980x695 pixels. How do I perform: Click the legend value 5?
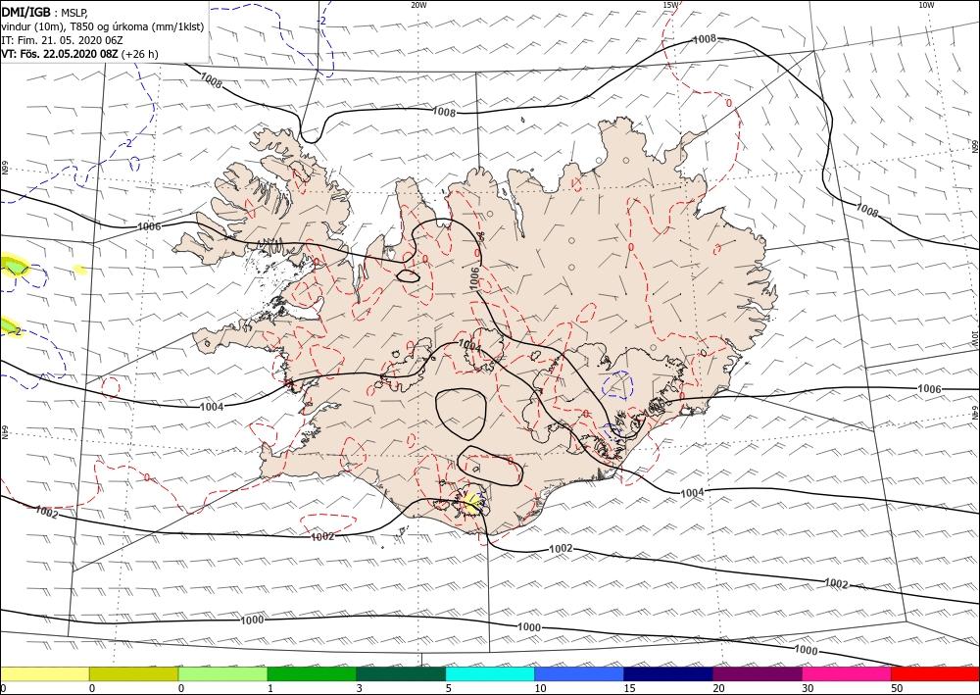(x=449, y=688)
